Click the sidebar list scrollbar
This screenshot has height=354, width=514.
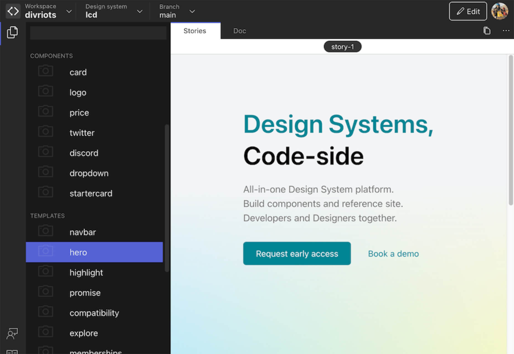pyautogui.click(x=167, y=198)
